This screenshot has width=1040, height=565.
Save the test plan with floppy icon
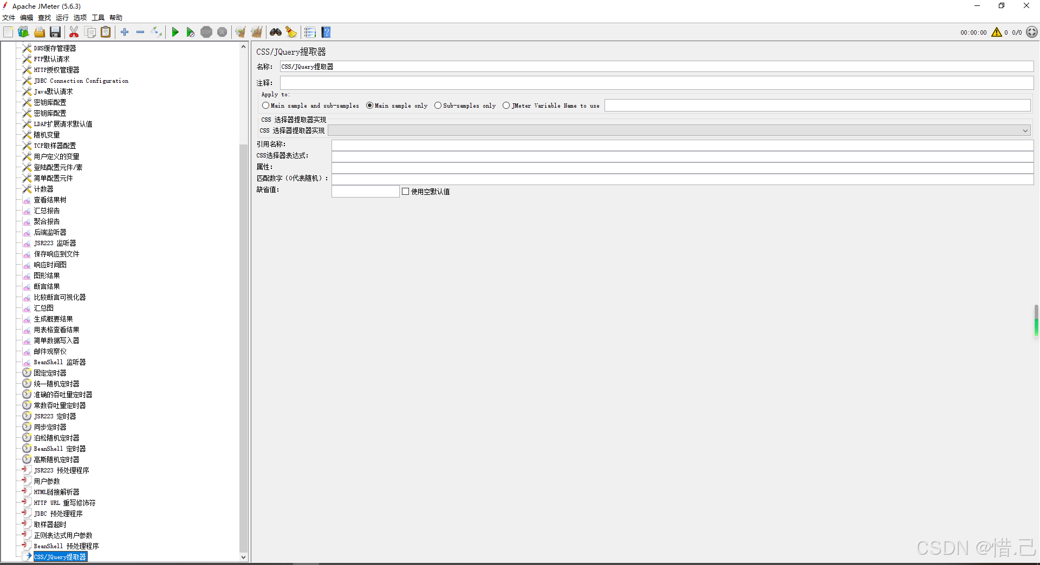55,32
